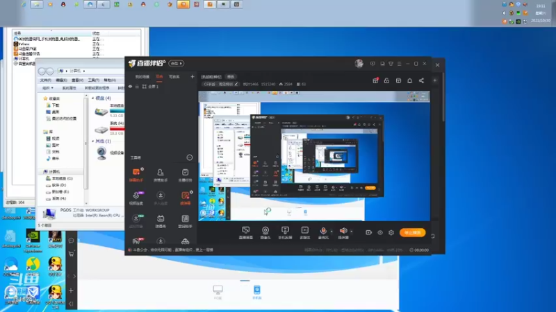Open the skin shirt icon in title bar
Image resolution: width=556 pixels, height=312 pixels.
[x=391, y=64]
